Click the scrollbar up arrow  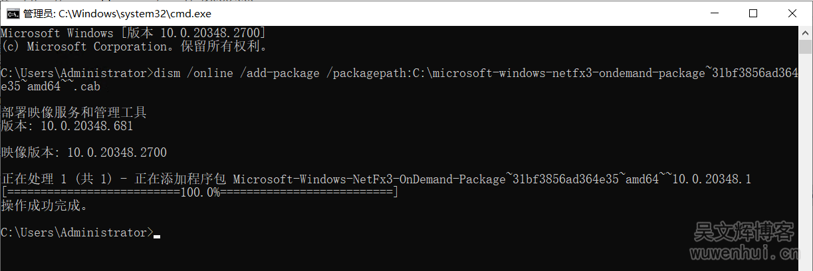coord(806,32)
